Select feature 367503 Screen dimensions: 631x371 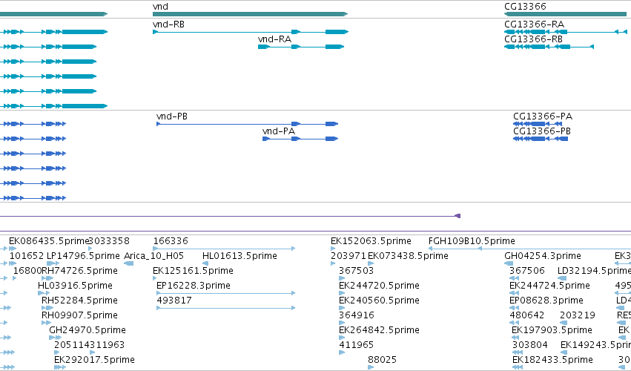(356, 271)
